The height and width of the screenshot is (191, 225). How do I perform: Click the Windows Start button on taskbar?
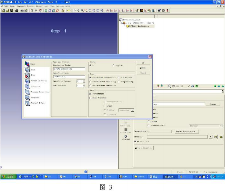click(9, 177)
